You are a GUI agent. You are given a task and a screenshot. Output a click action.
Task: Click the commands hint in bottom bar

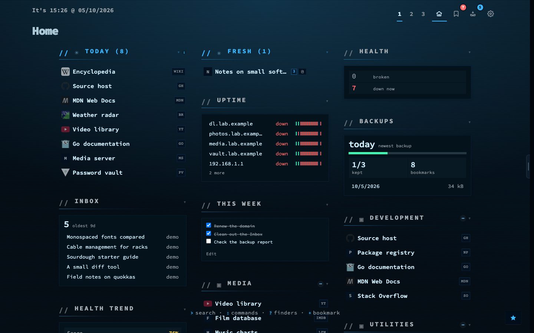[242, 313]
